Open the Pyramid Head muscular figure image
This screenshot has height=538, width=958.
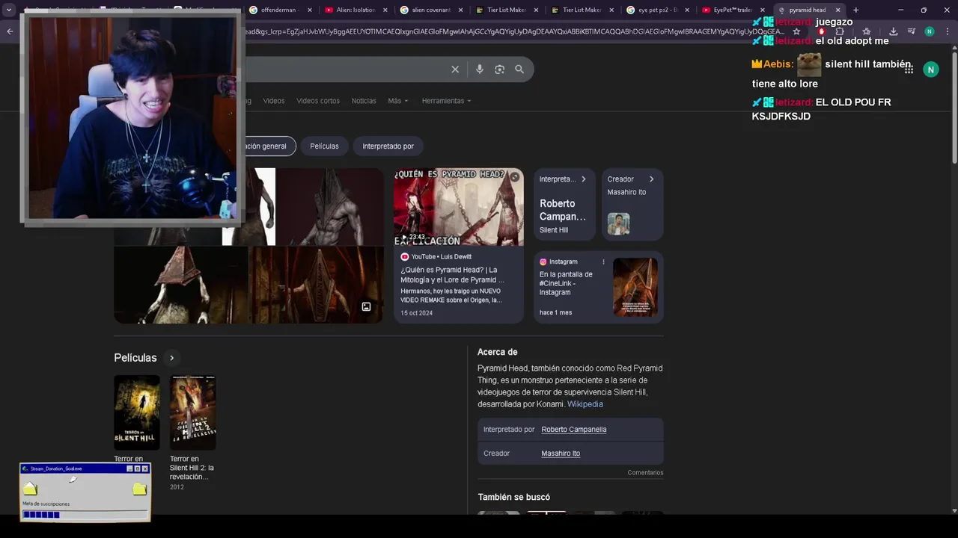point(330,207)
